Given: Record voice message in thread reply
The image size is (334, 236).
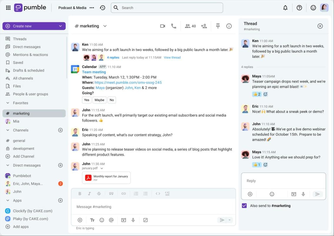Looking at the screenshot, I should [x=303, y=194].
